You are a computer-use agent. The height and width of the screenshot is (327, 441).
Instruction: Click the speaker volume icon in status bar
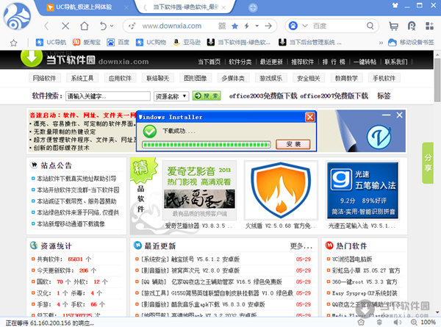397,322
